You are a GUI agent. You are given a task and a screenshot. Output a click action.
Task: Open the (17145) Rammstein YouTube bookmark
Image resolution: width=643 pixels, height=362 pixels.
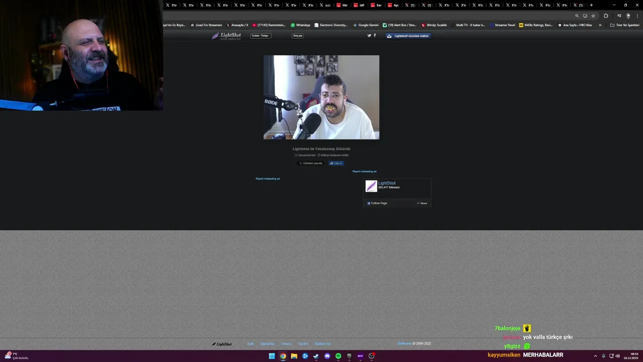(269, 25)
